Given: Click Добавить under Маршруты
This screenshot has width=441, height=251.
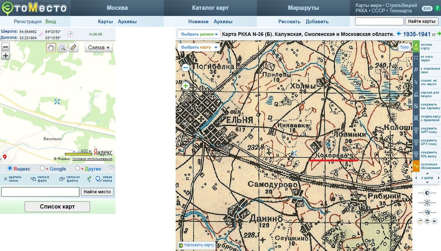Looking at the screenshot, I should coord(317,22).
